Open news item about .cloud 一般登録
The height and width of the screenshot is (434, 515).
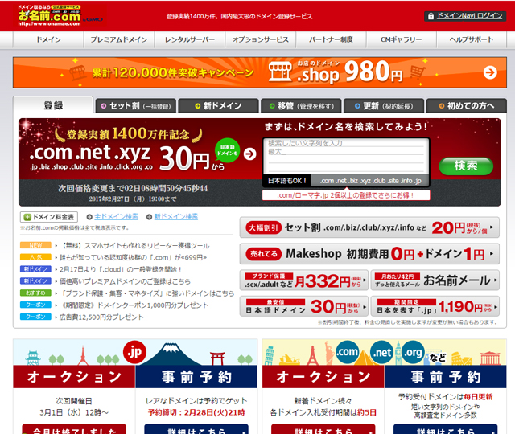[120, 269]
